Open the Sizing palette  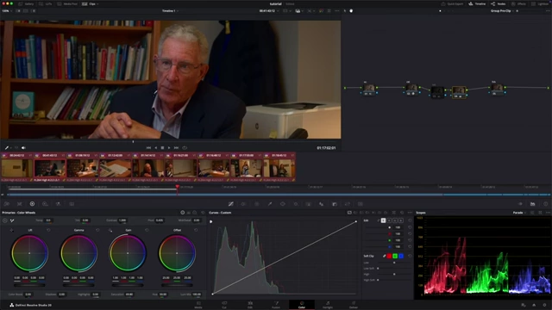348,204
